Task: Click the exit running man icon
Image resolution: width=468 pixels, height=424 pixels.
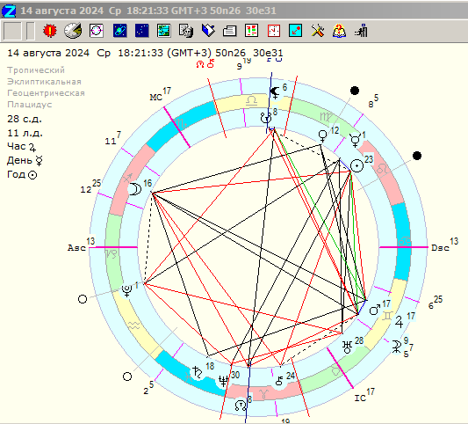Action: [x=362, y=31]
